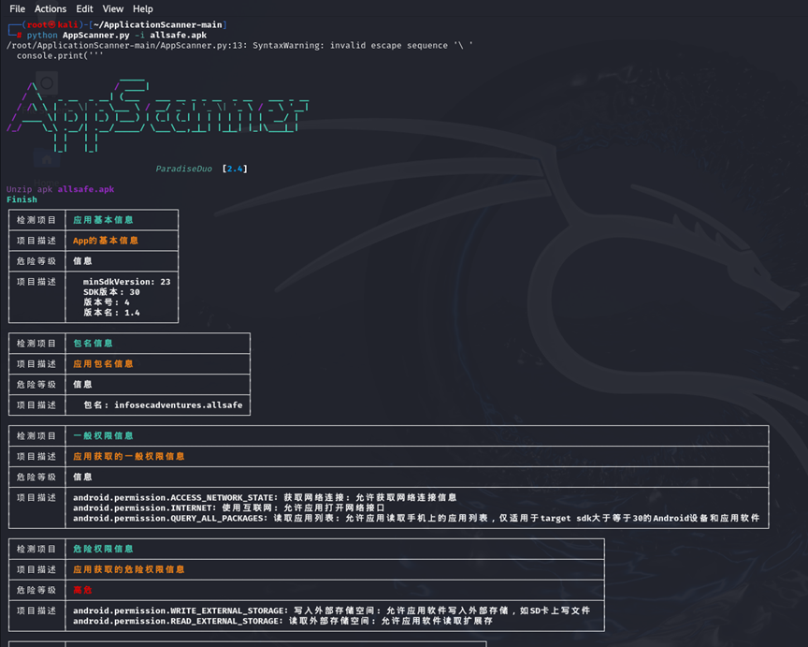
Task: Click the table heading '应用基本信息'
Action: (x=103, y=220)
